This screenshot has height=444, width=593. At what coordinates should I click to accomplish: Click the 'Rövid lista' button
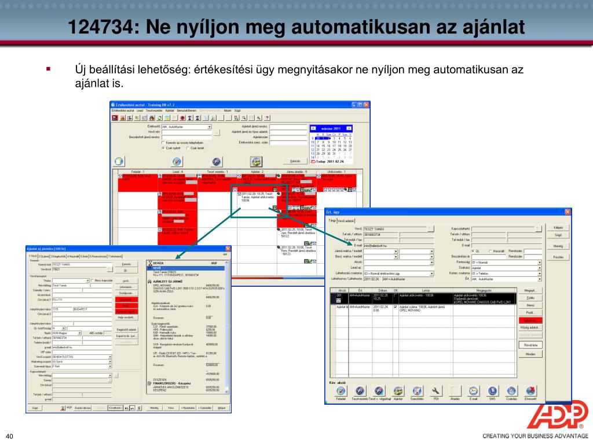[530, 345]
